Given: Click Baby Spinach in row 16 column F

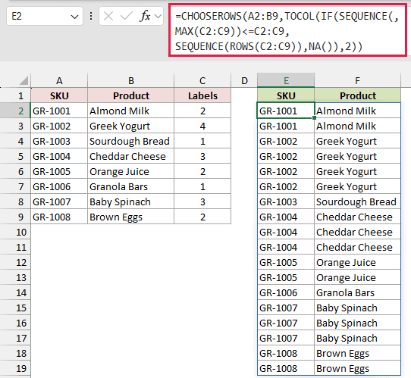Looking at the screenshot, I should pyautogui.click(x=357, y=323).
